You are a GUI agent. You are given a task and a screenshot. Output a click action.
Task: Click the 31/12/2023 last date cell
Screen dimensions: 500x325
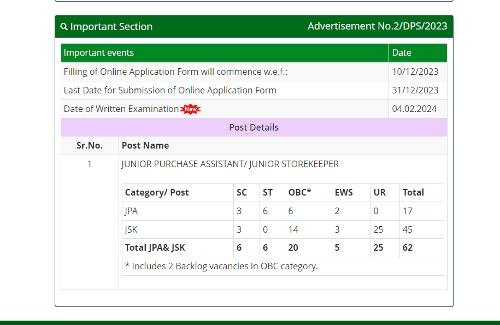[x=415, y=91]
